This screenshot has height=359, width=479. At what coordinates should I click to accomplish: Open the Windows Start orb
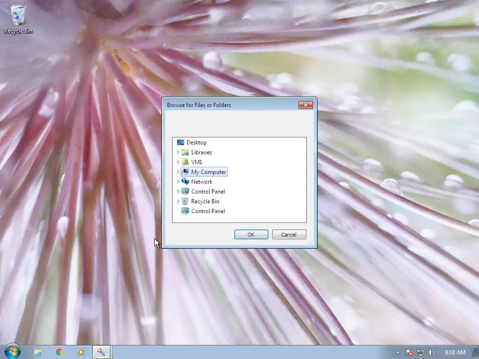[x=13, y=352]
